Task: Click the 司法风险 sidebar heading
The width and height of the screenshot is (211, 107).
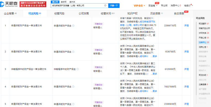Action: pyautogui.click(x=200, y=18)
